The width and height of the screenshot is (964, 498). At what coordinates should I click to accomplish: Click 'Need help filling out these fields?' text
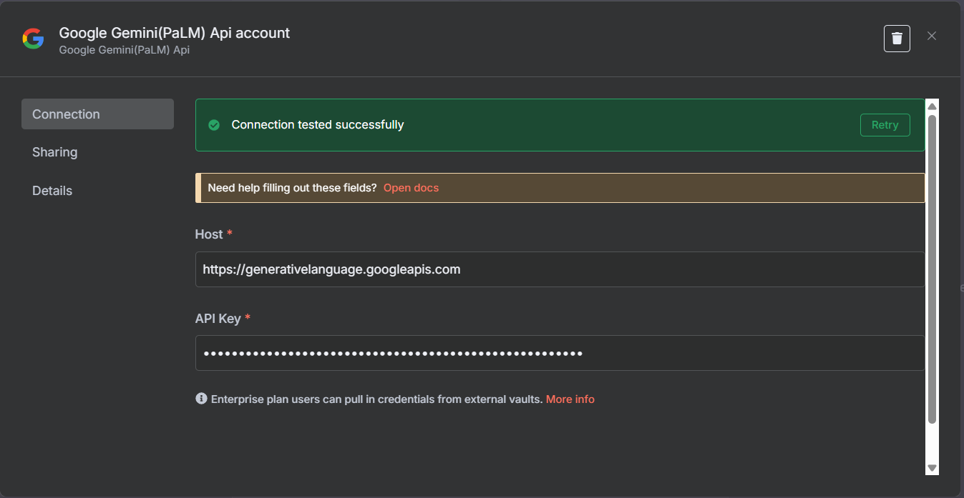click(x=292, y=188)
